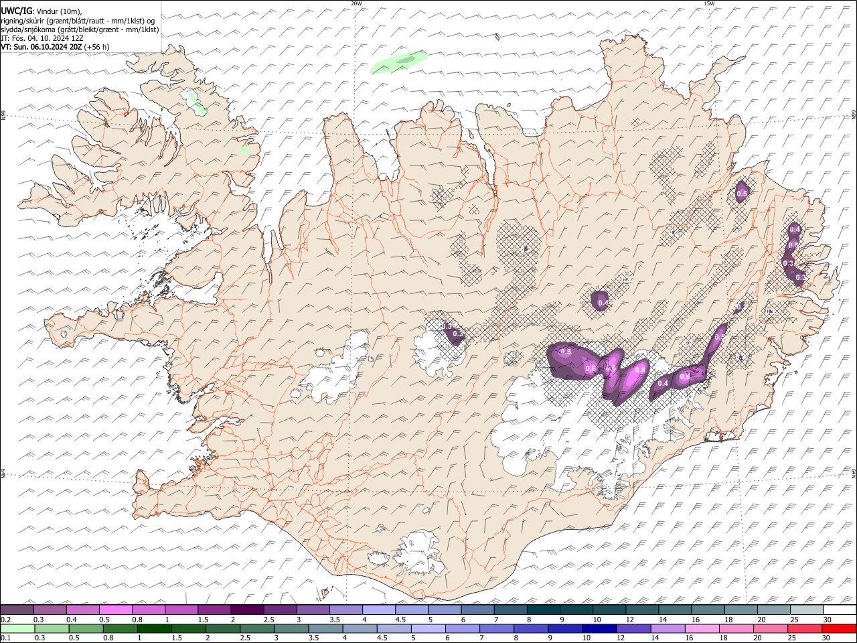Click the 'VT: Sun. 06.10.2024 20Z' valid time line
This screenshot has height=643, width=857.
(x=55, y=47)
